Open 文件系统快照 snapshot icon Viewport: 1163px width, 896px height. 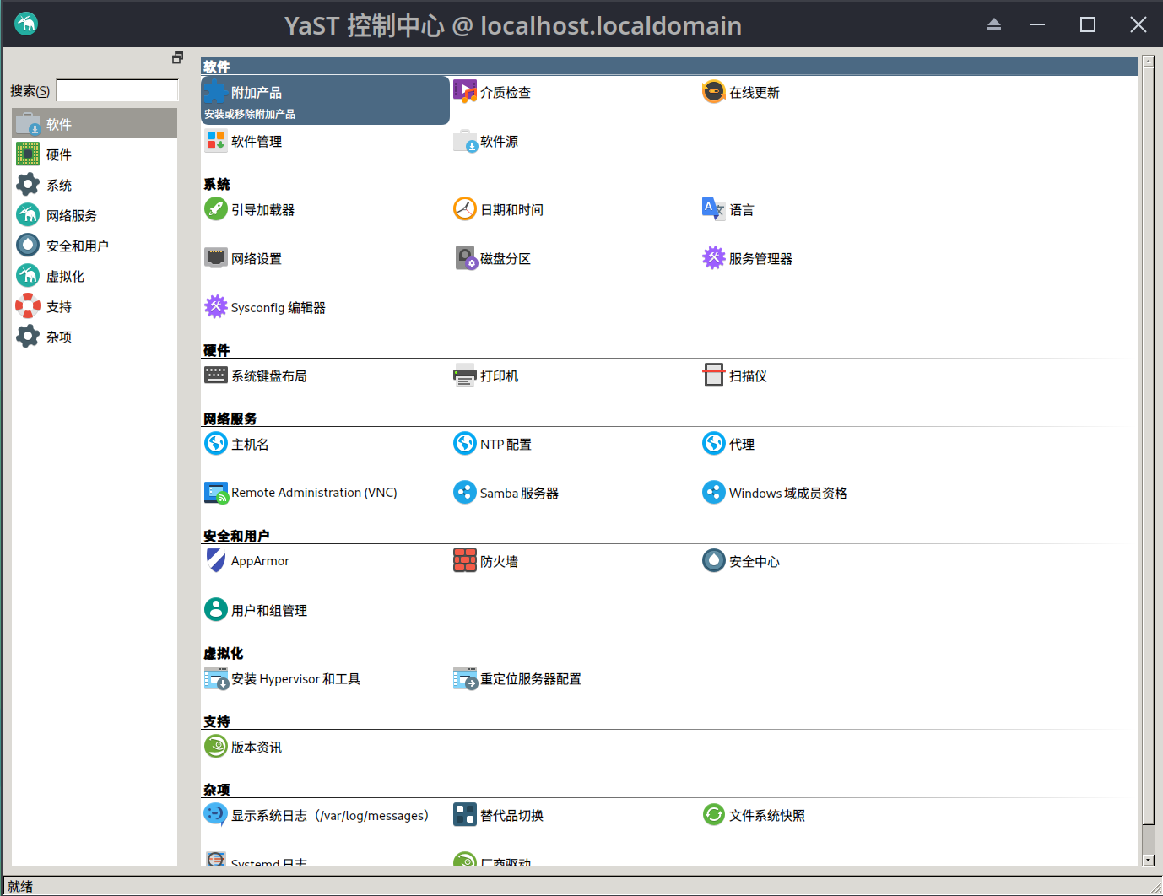point(714,814)
